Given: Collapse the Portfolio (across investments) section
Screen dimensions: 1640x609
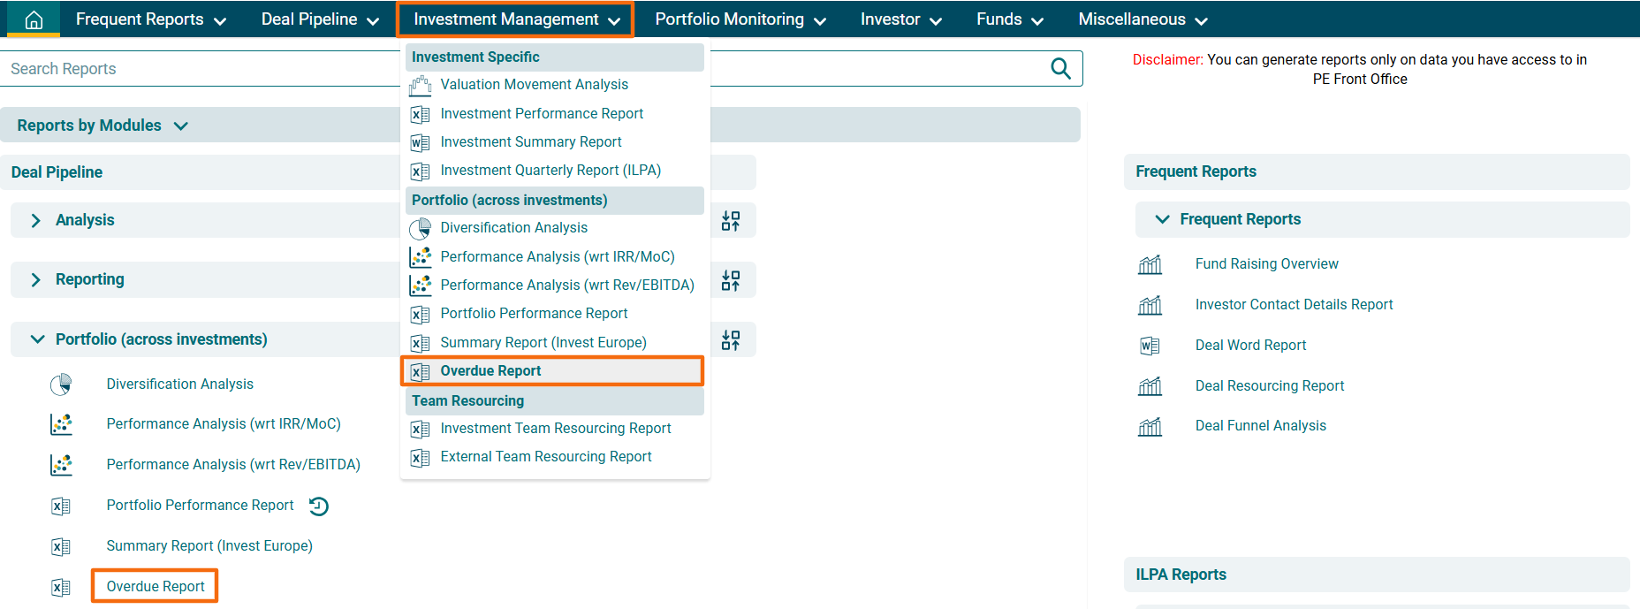Looking at the screenshot, I should pyautogui.click(x=37, y=339).
